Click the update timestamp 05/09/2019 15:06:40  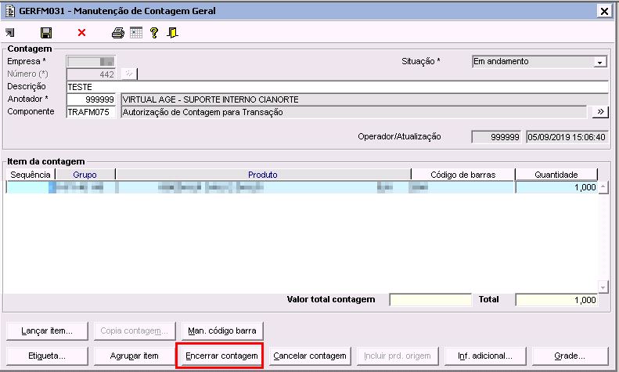(x=567, y=137)
